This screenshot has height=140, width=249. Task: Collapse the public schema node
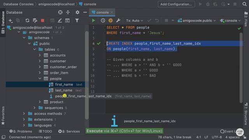[x=30, y=44]
